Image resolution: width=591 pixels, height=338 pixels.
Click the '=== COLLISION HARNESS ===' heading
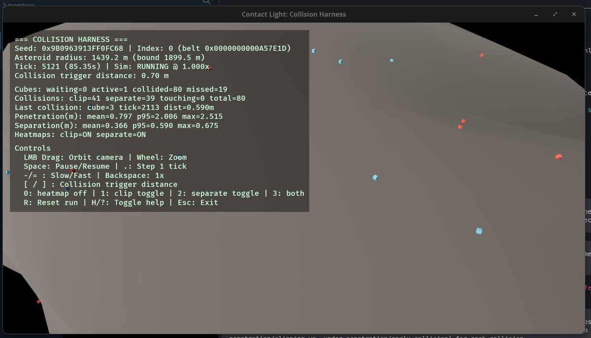click(x=71, y=39)
